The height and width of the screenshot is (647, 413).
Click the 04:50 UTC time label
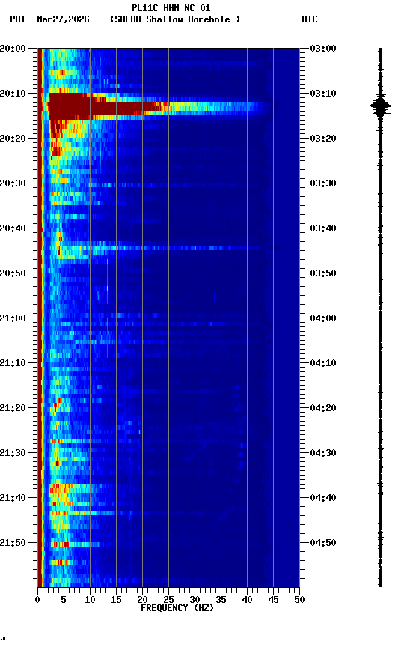click(323, 544)
